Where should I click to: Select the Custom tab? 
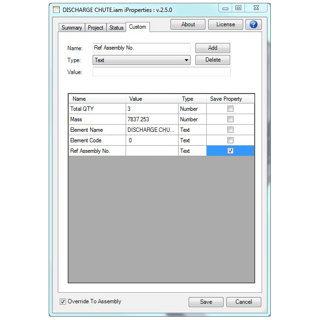(x=138, y=27)
